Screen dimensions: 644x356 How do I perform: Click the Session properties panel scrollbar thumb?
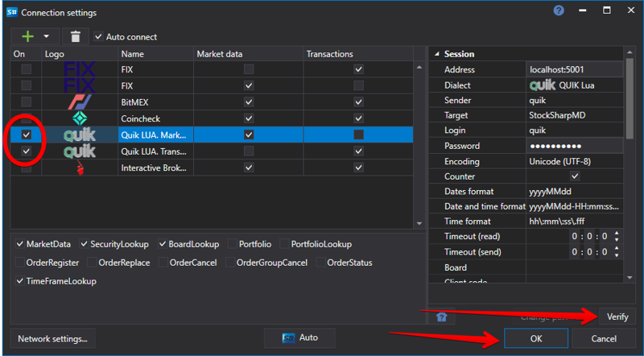(630, 97)
